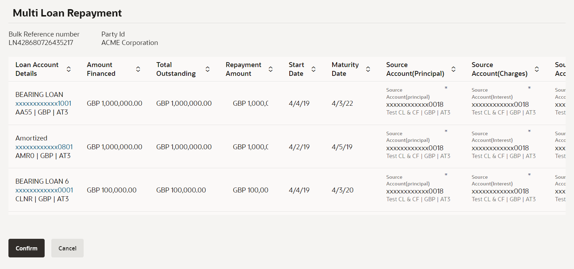Viewport: 574px width, 269px height.
Task: Select interest source account for BEARING LOAN 6
Action: point(500,191)
